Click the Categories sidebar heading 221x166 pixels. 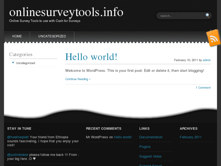click(21, 55)
